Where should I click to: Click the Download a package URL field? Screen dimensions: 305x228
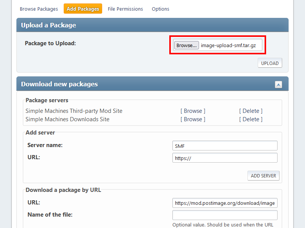pyautogui.click(x=225, y=203)
